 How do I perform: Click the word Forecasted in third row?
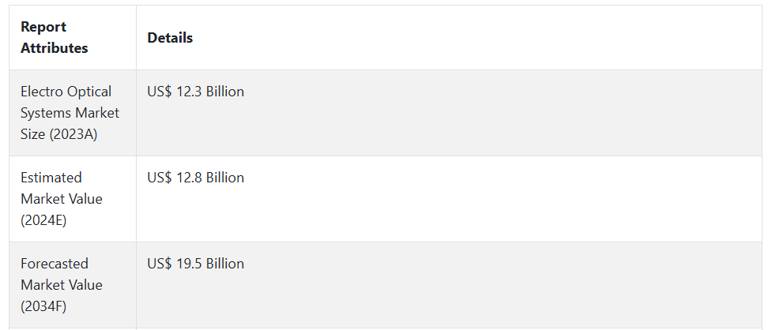coord(55,264)
